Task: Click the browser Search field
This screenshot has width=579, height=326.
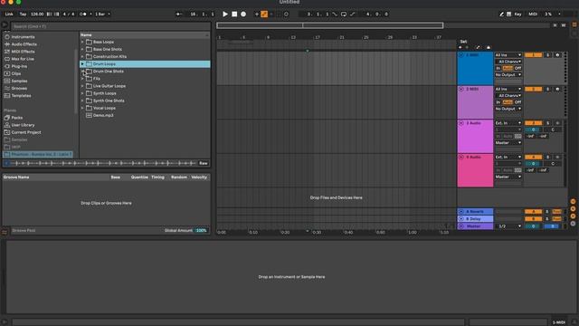Action: coord(110,26)
